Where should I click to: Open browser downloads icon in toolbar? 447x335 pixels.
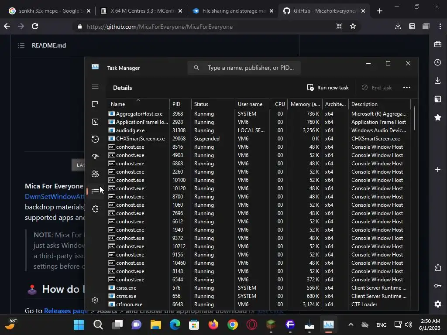pyautogui.click(x=398, y=27)
